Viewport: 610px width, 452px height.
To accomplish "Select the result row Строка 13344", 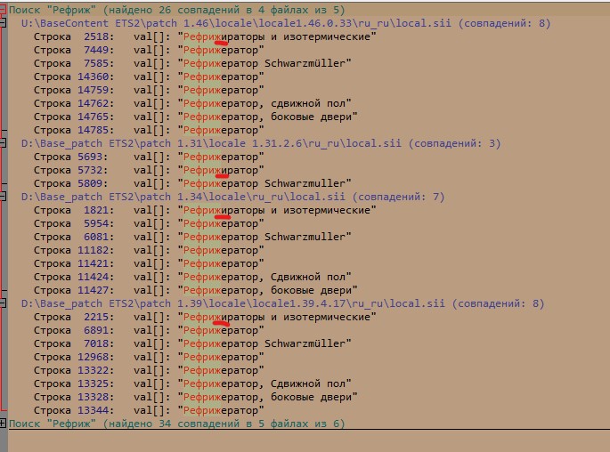I will click(149, 410).
